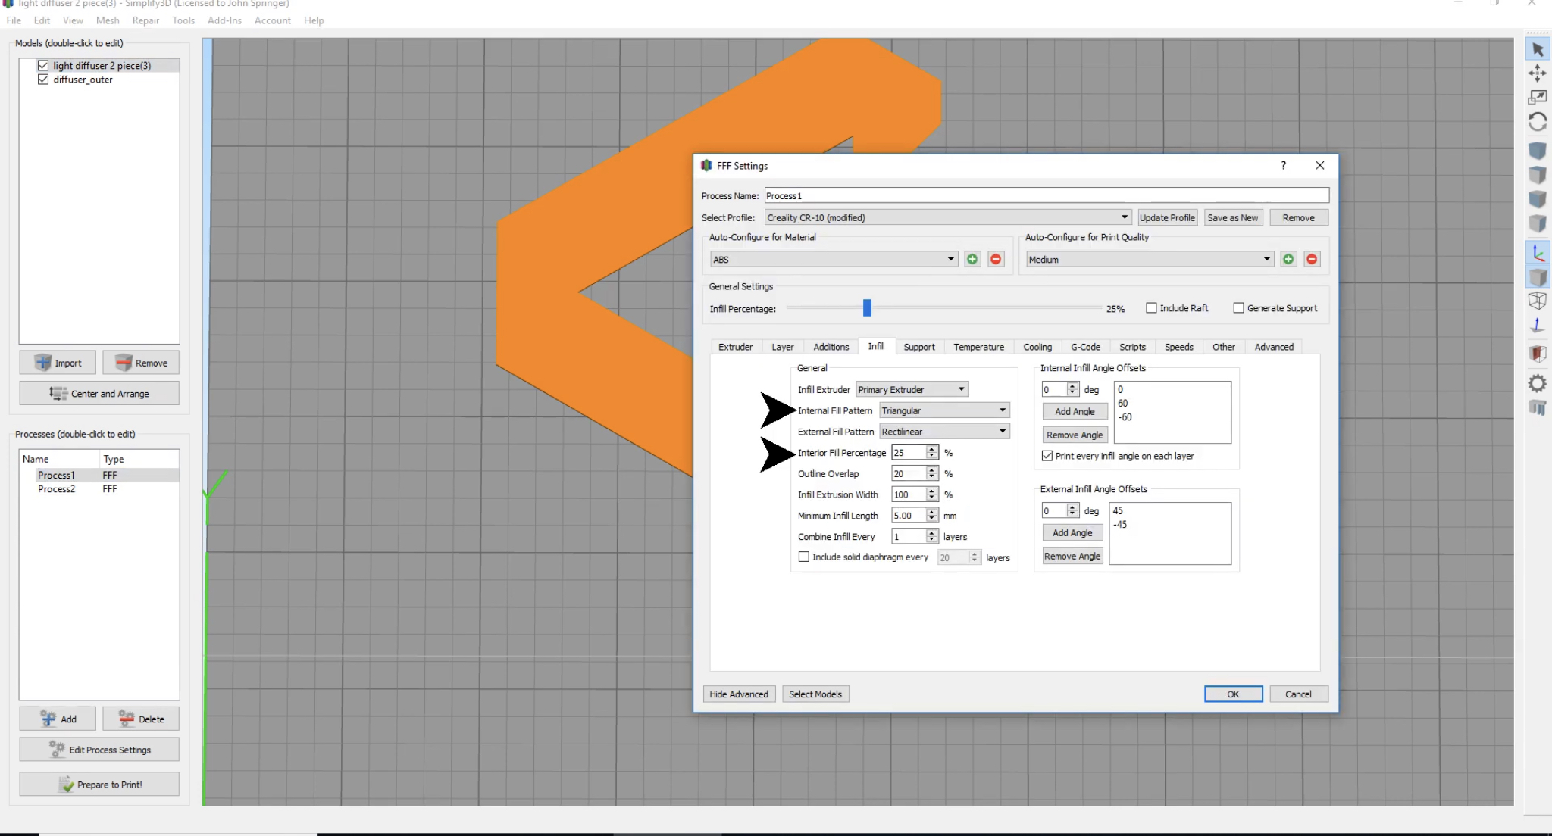Switch to the Layer tab

783,347
